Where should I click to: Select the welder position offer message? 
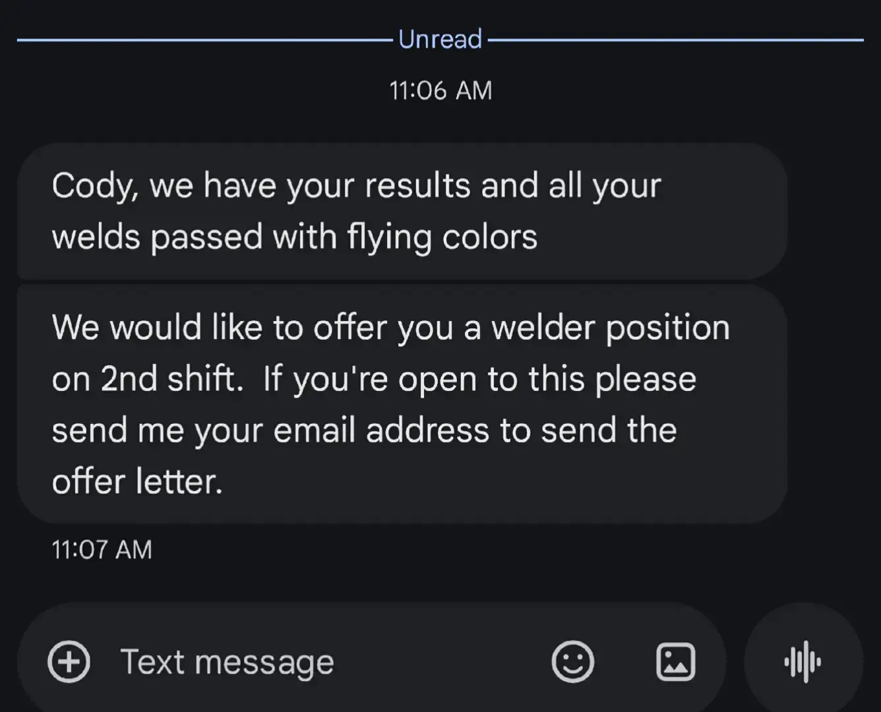pyautogui.click(x=402, y=404)
